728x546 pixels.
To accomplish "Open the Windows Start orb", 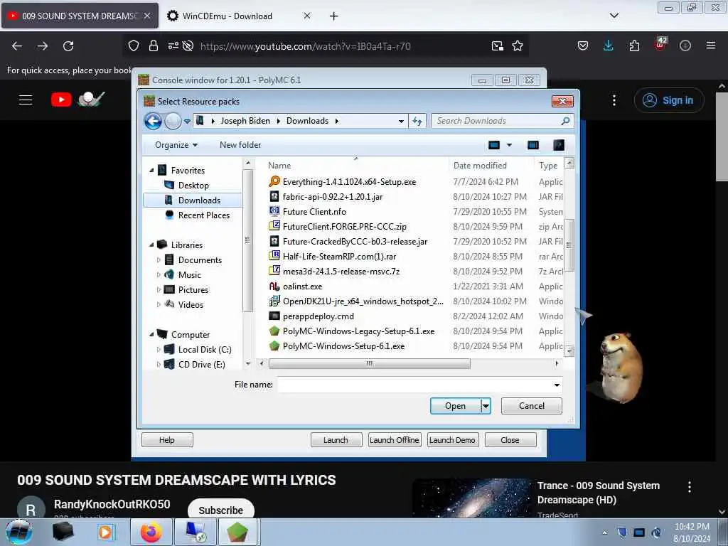I will [18, 532].
